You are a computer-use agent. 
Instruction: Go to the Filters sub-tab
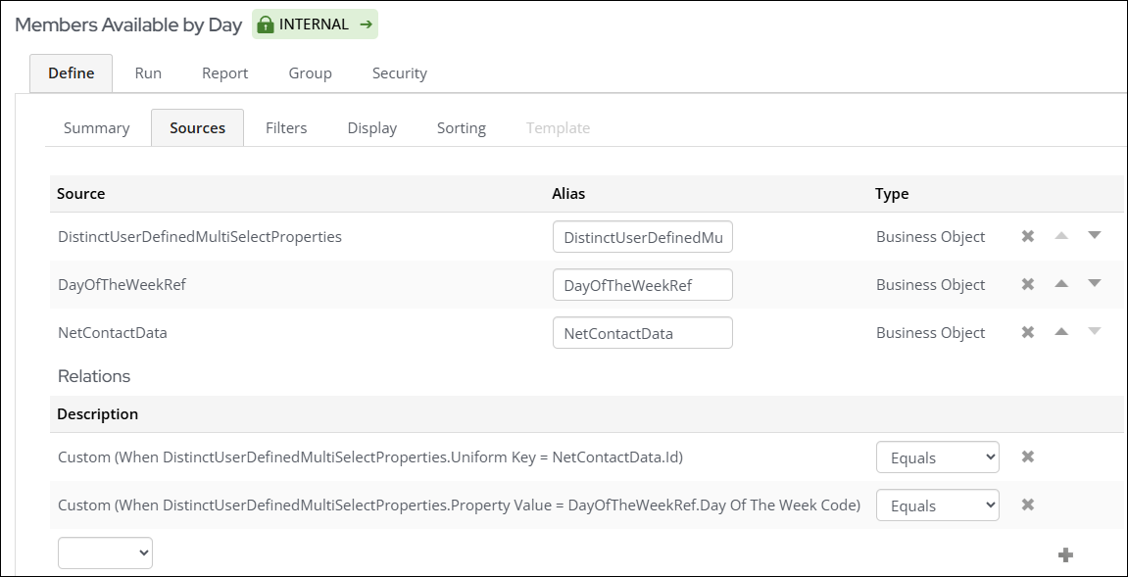click(286, 128)
